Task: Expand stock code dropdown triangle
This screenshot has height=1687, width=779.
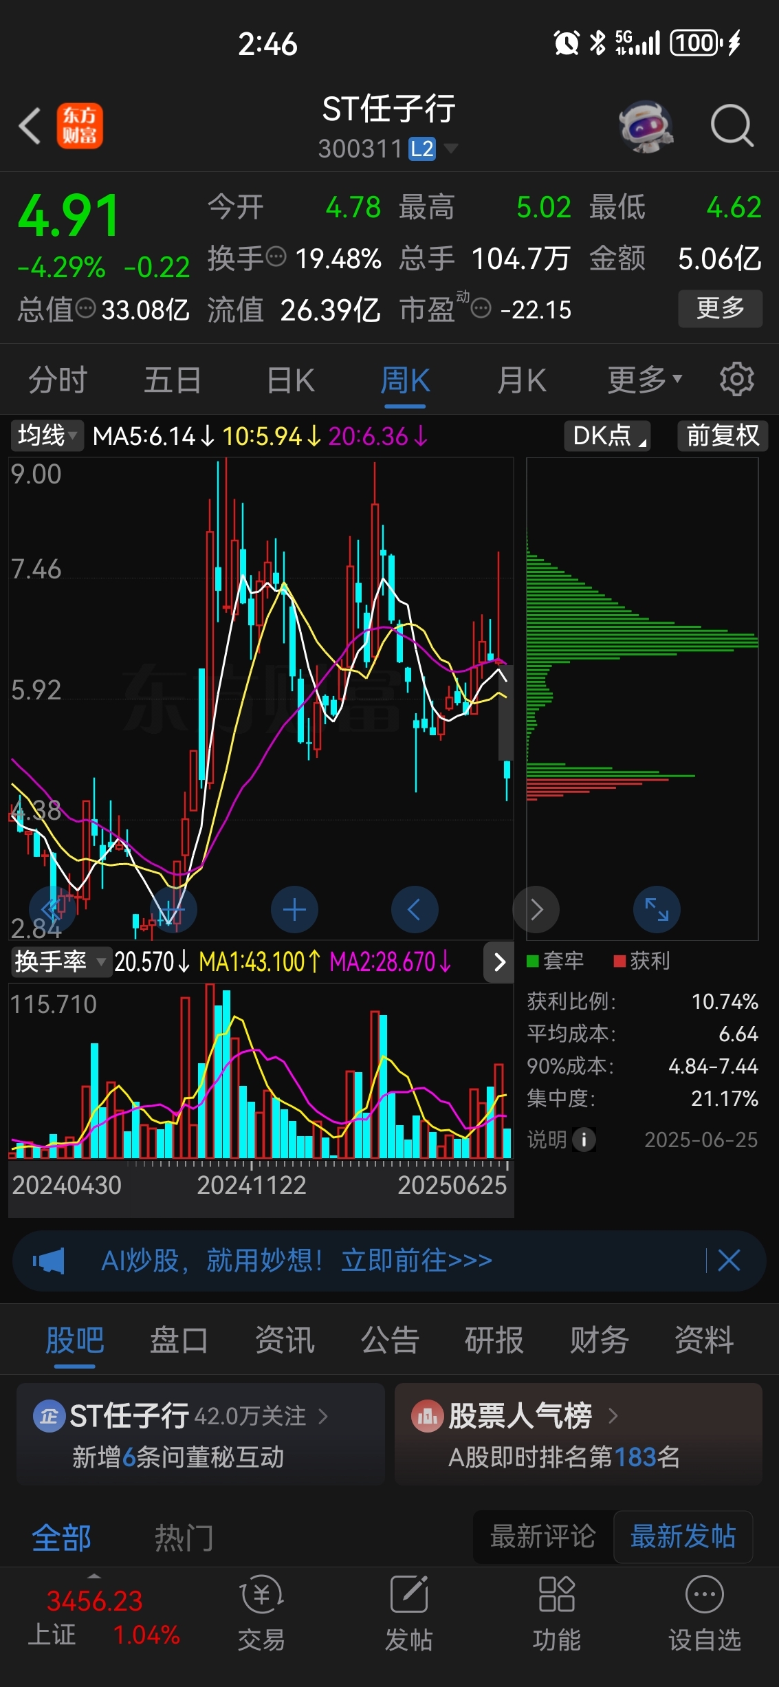Action: (x=451, y=149)
